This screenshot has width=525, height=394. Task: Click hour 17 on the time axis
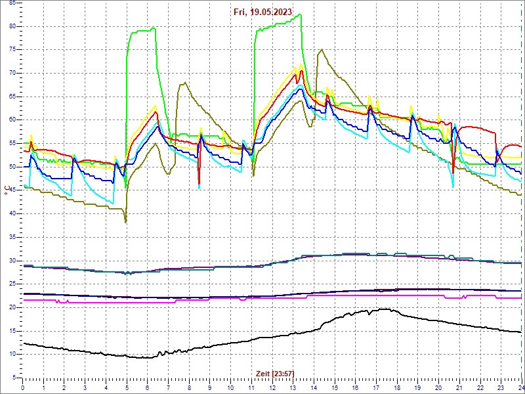(x=376, y=386)
